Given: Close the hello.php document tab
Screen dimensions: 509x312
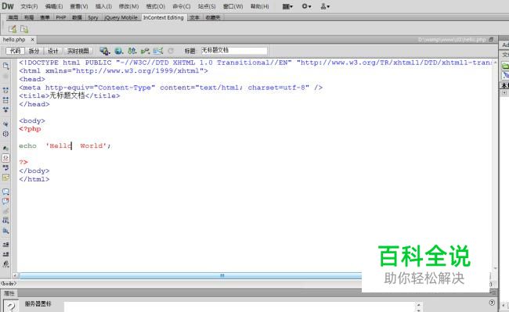Looking at the screenshot, I should (x=32, y=40).
